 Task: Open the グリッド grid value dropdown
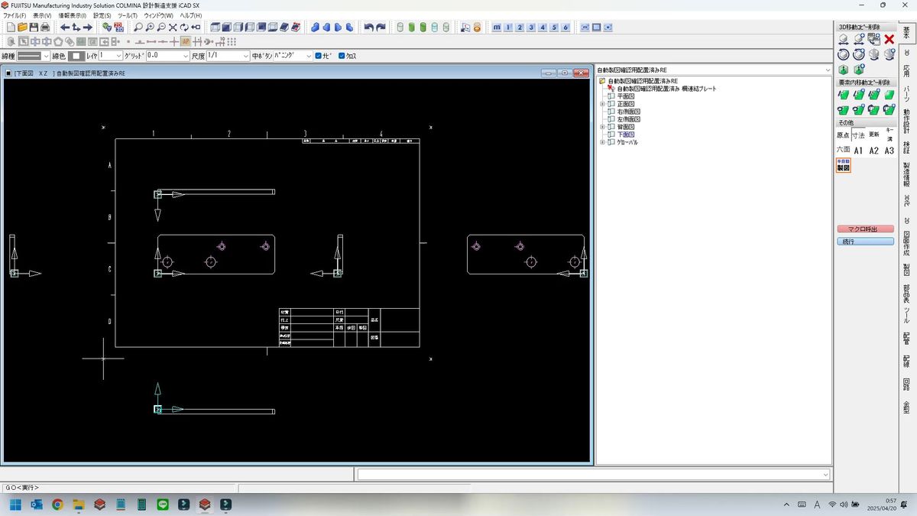[x=186, y=56]
